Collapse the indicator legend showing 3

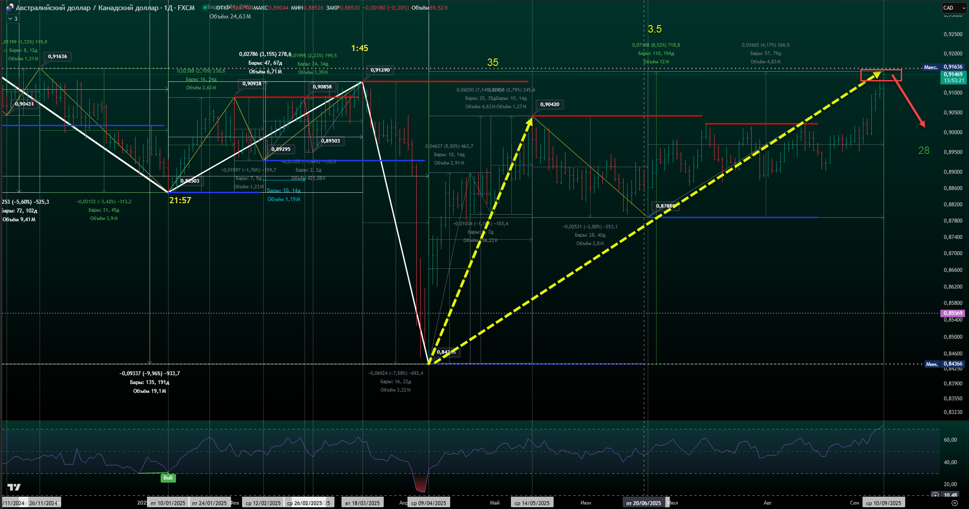[x=13, y=19]
